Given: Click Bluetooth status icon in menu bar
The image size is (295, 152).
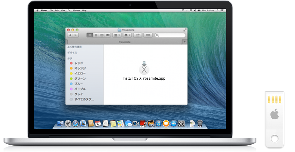Looking at the screenshot, I should click(187, 11).
